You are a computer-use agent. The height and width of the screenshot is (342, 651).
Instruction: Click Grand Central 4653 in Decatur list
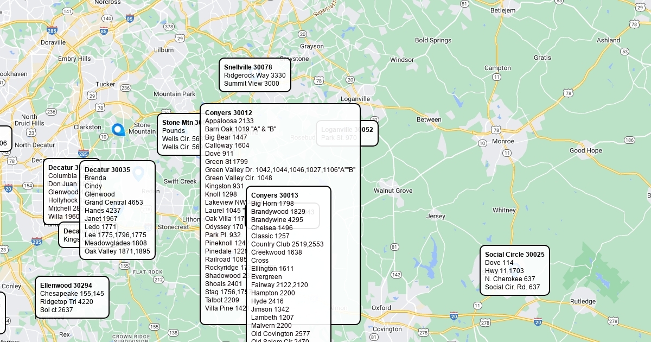click(x=113, y=202)
